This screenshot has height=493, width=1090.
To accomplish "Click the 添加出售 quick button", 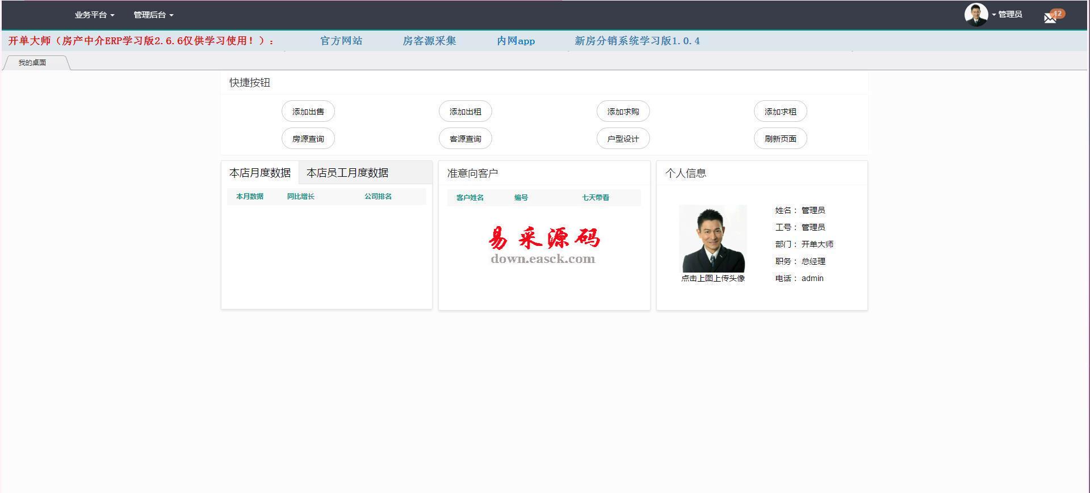I will point(308,112).
